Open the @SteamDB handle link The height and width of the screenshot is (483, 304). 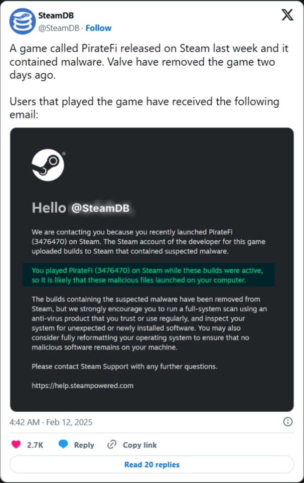[x=59, y=28]
